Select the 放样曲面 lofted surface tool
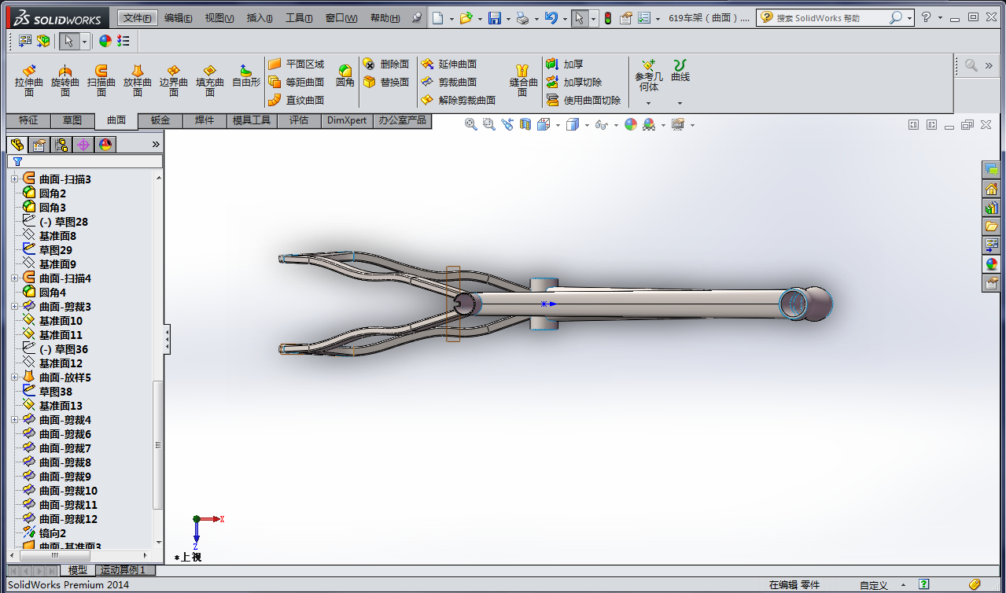 138,80
